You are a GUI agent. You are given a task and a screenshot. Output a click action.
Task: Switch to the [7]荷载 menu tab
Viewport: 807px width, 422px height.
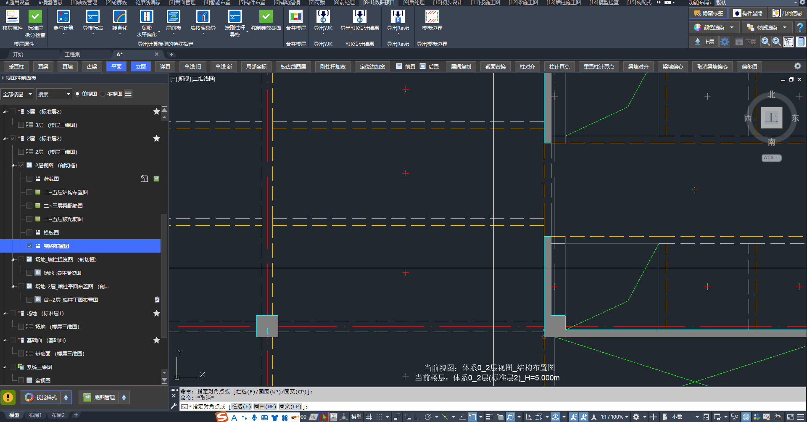pyautogui.click(x=316, y=3)
